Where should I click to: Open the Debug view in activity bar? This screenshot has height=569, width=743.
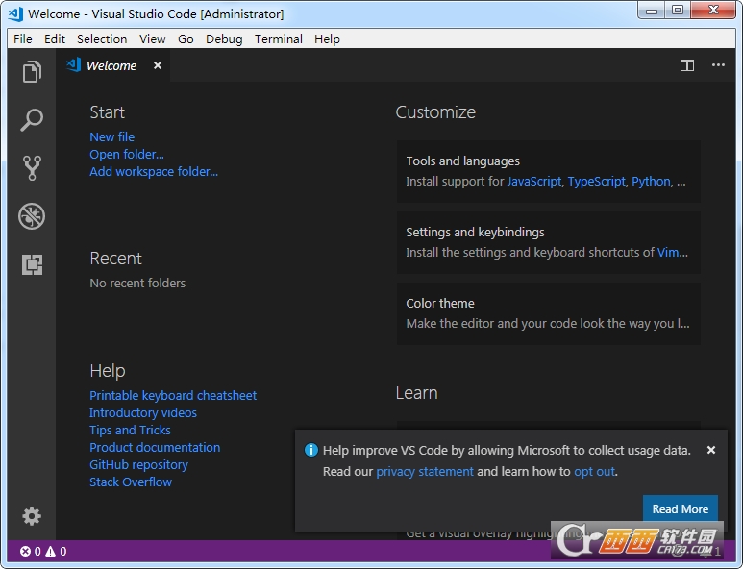point(32,216)
